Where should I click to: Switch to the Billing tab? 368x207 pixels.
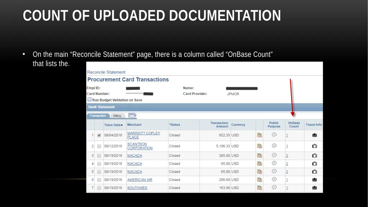[x=117, y=116]
